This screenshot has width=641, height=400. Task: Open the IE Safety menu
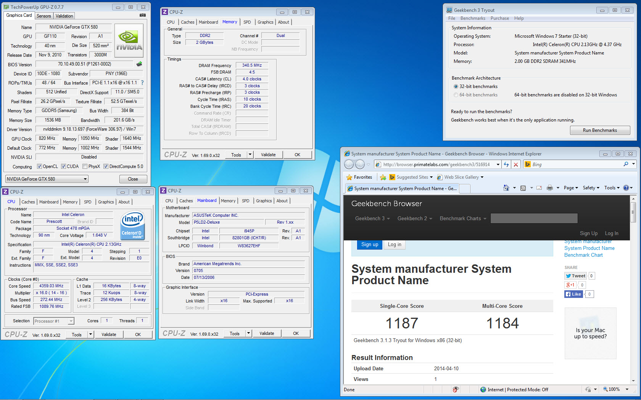point(591,188)
